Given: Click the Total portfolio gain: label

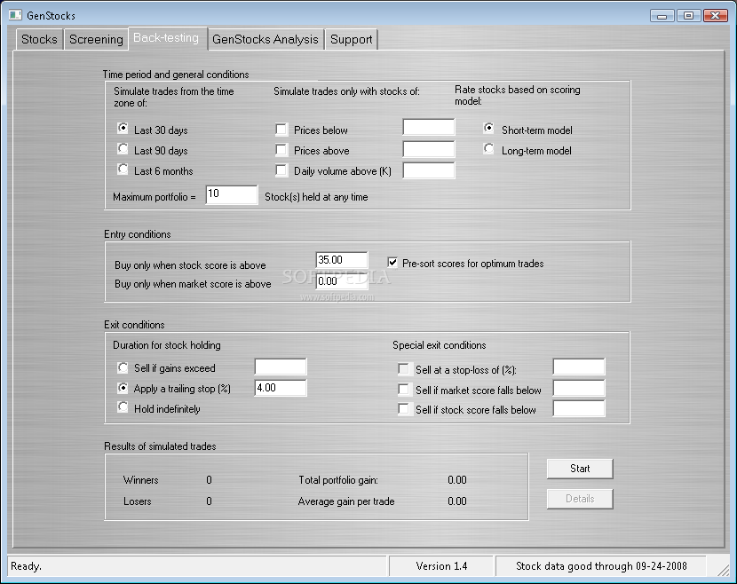Looking at the screenshot, I should (x=338, y=480).
